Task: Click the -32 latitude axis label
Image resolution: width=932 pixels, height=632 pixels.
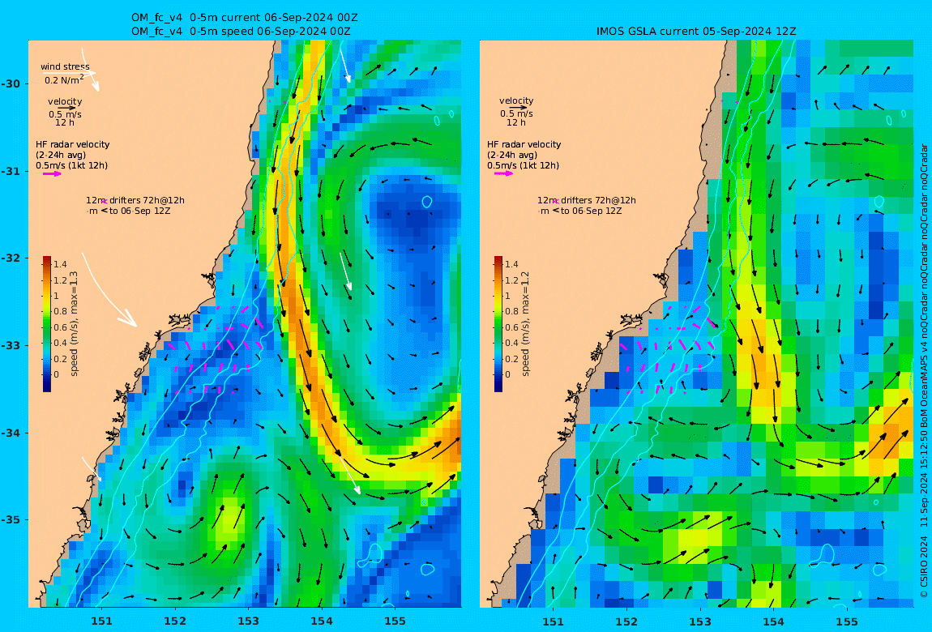Action: click(10, 258)
